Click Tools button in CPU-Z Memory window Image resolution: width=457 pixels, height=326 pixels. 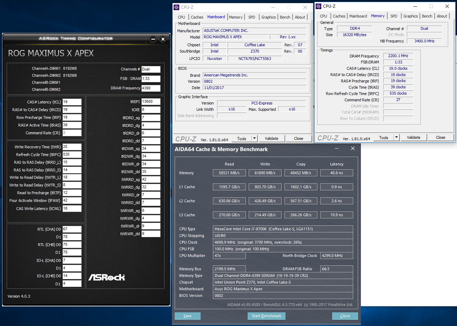(x=384, y=137)
